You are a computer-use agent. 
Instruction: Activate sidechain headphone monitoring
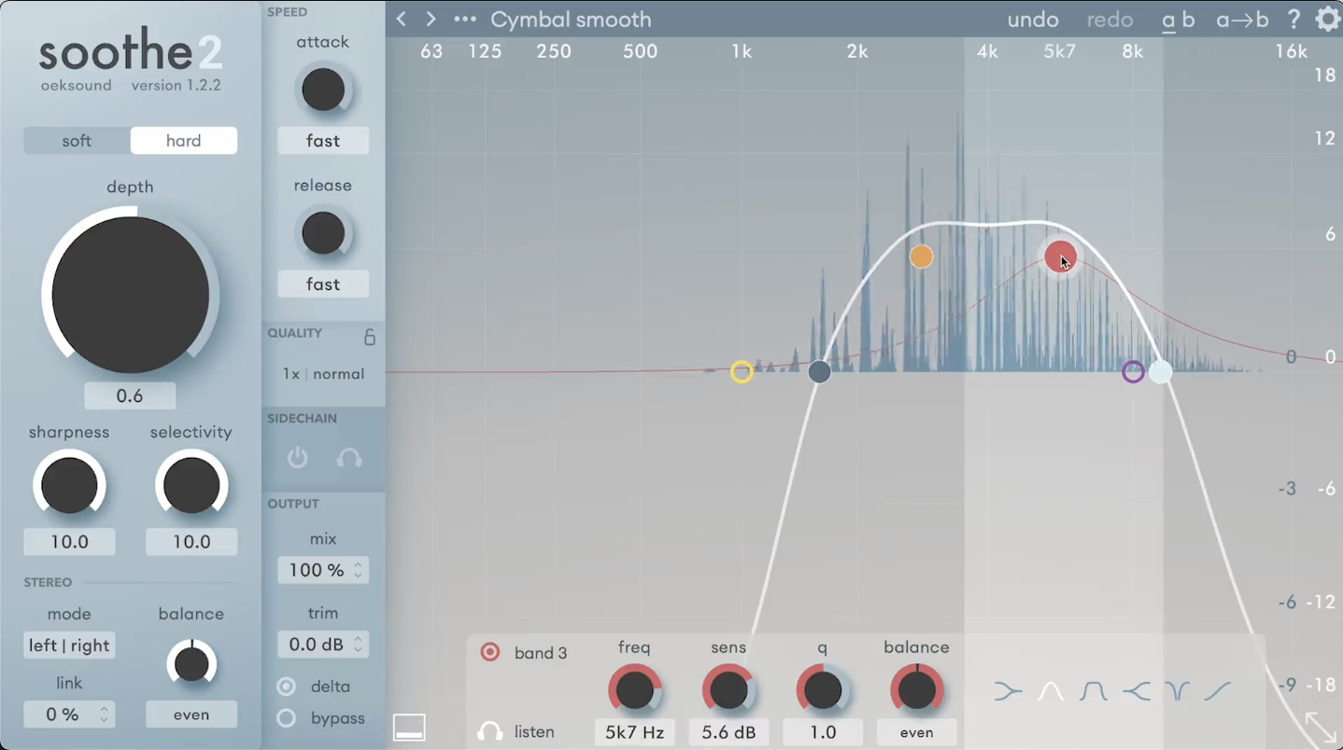coord(348,458)
